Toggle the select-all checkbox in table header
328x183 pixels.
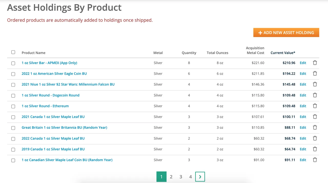(13, 52)
